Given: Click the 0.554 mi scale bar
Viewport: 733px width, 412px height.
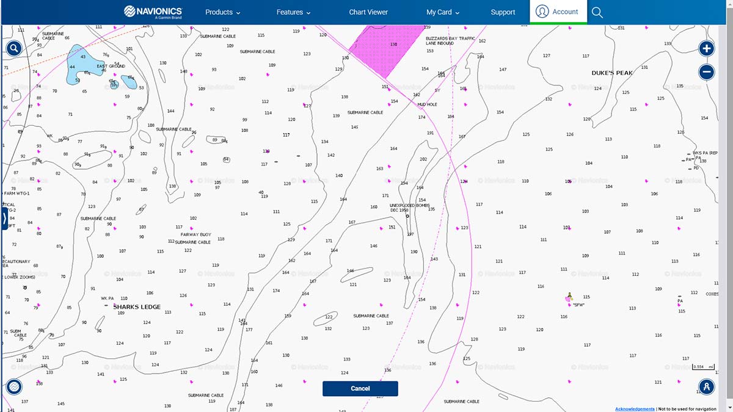Looking at the screenshot, I should (704, 367).
